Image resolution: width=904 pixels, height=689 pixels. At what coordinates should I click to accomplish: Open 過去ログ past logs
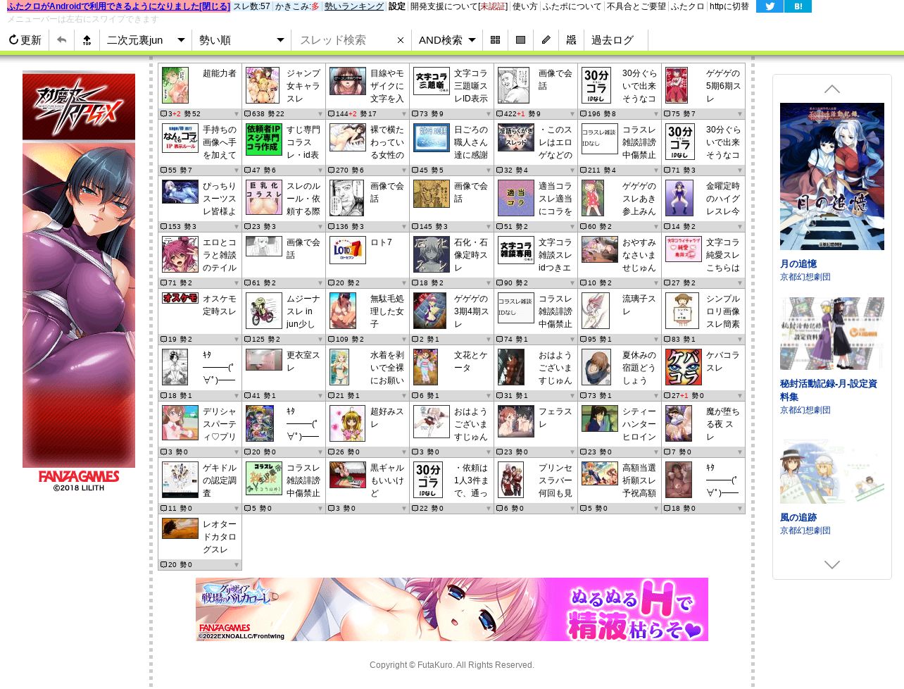click(x=613, y=40)
